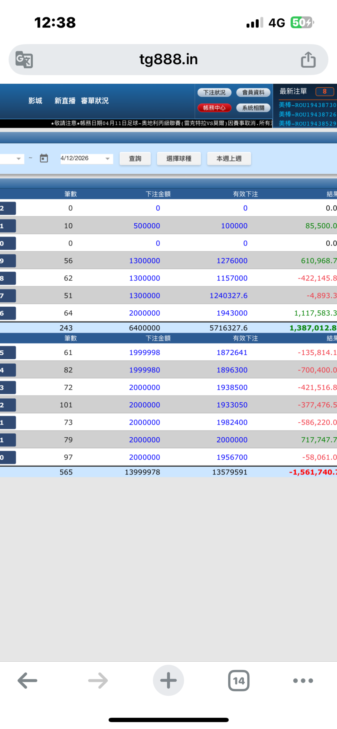Open valid bet 1276000 link
This screenshot has width=337, height=729.
(x=232, y=261)
